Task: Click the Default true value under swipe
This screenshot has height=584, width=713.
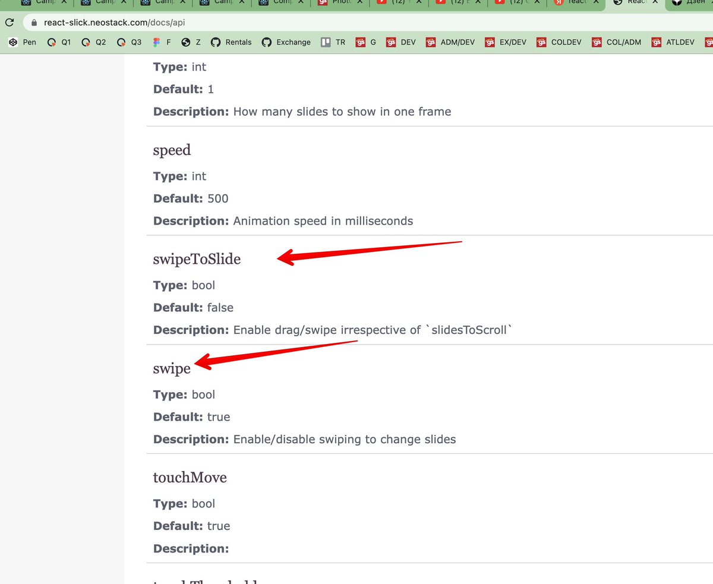Action: 218,417
